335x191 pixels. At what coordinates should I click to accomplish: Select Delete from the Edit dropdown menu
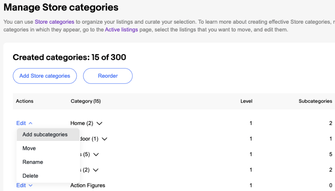point(30,176)
